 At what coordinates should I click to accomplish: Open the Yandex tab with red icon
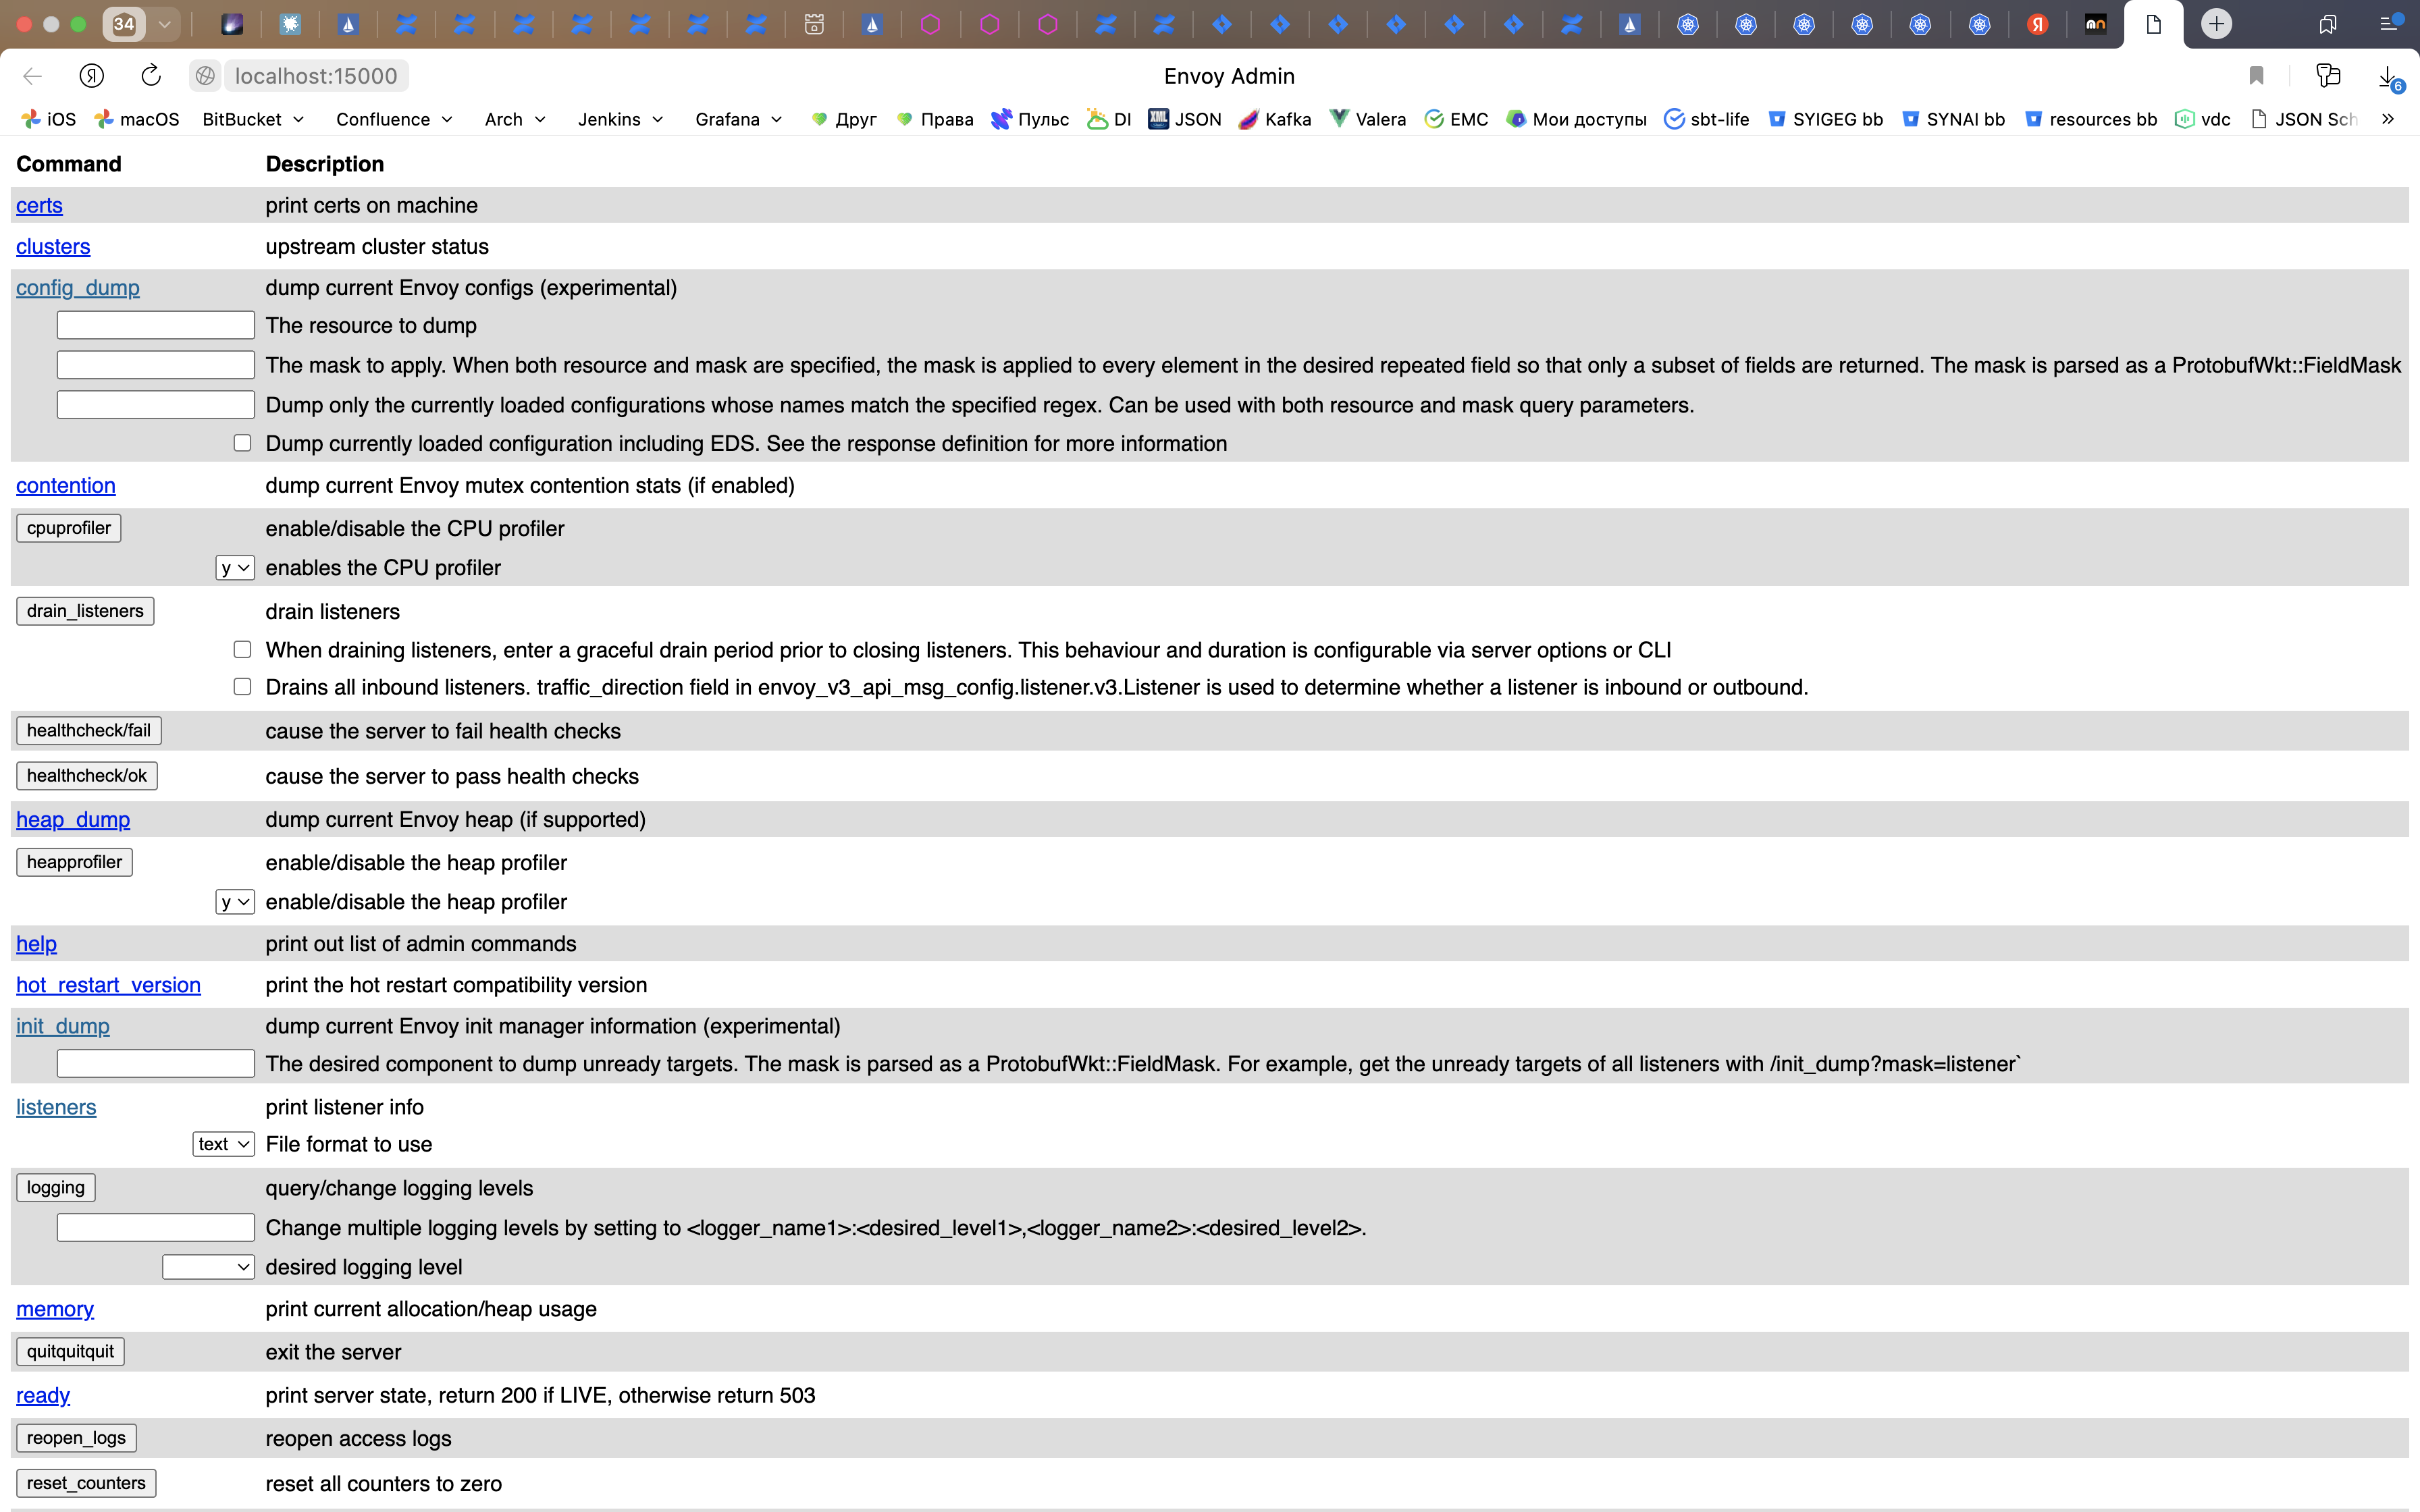coord(2037,24)
